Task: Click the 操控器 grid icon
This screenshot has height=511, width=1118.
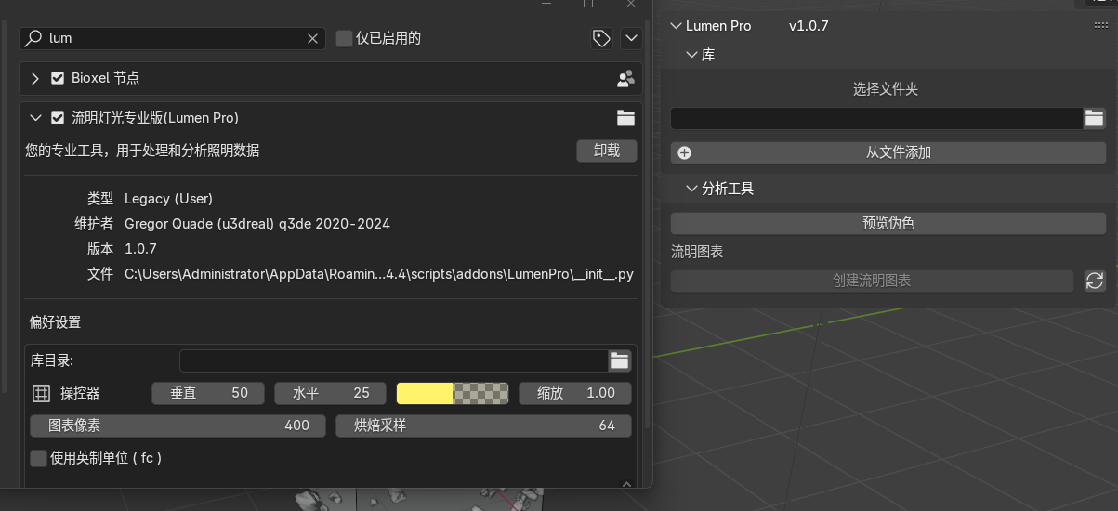Action: click(41, 393)
